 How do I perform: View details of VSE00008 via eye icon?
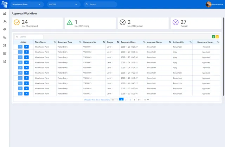click(x=26, y=68)
